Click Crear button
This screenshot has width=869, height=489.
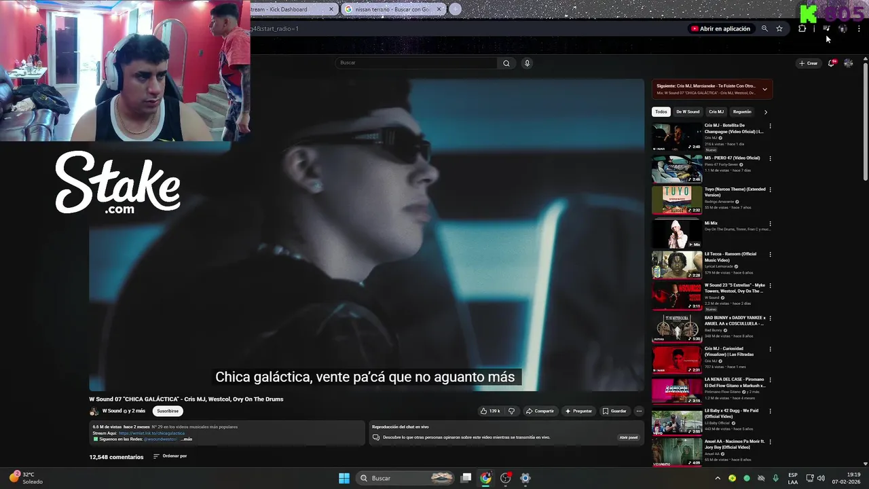[809, 63]
